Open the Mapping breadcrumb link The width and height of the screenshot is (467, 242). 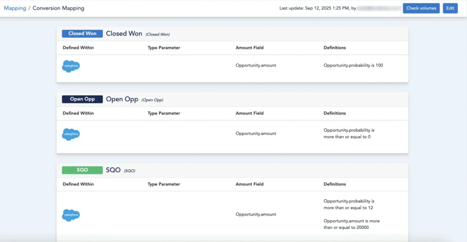pyautogui.click(x=15, y=8)
